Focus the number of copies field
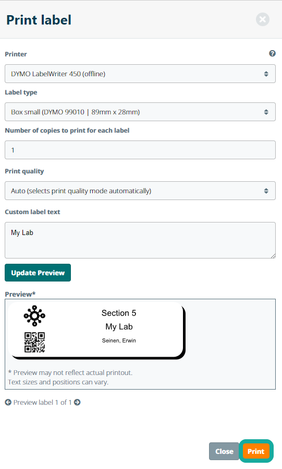Image resolution: width=282 pixels, height=469 pixels. pyautogui.click(x=140, y=150)
